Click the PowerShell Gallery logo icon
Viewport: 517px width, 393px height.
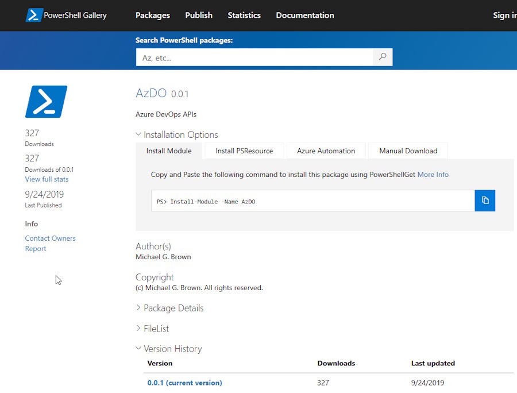(x=34, y=15)
